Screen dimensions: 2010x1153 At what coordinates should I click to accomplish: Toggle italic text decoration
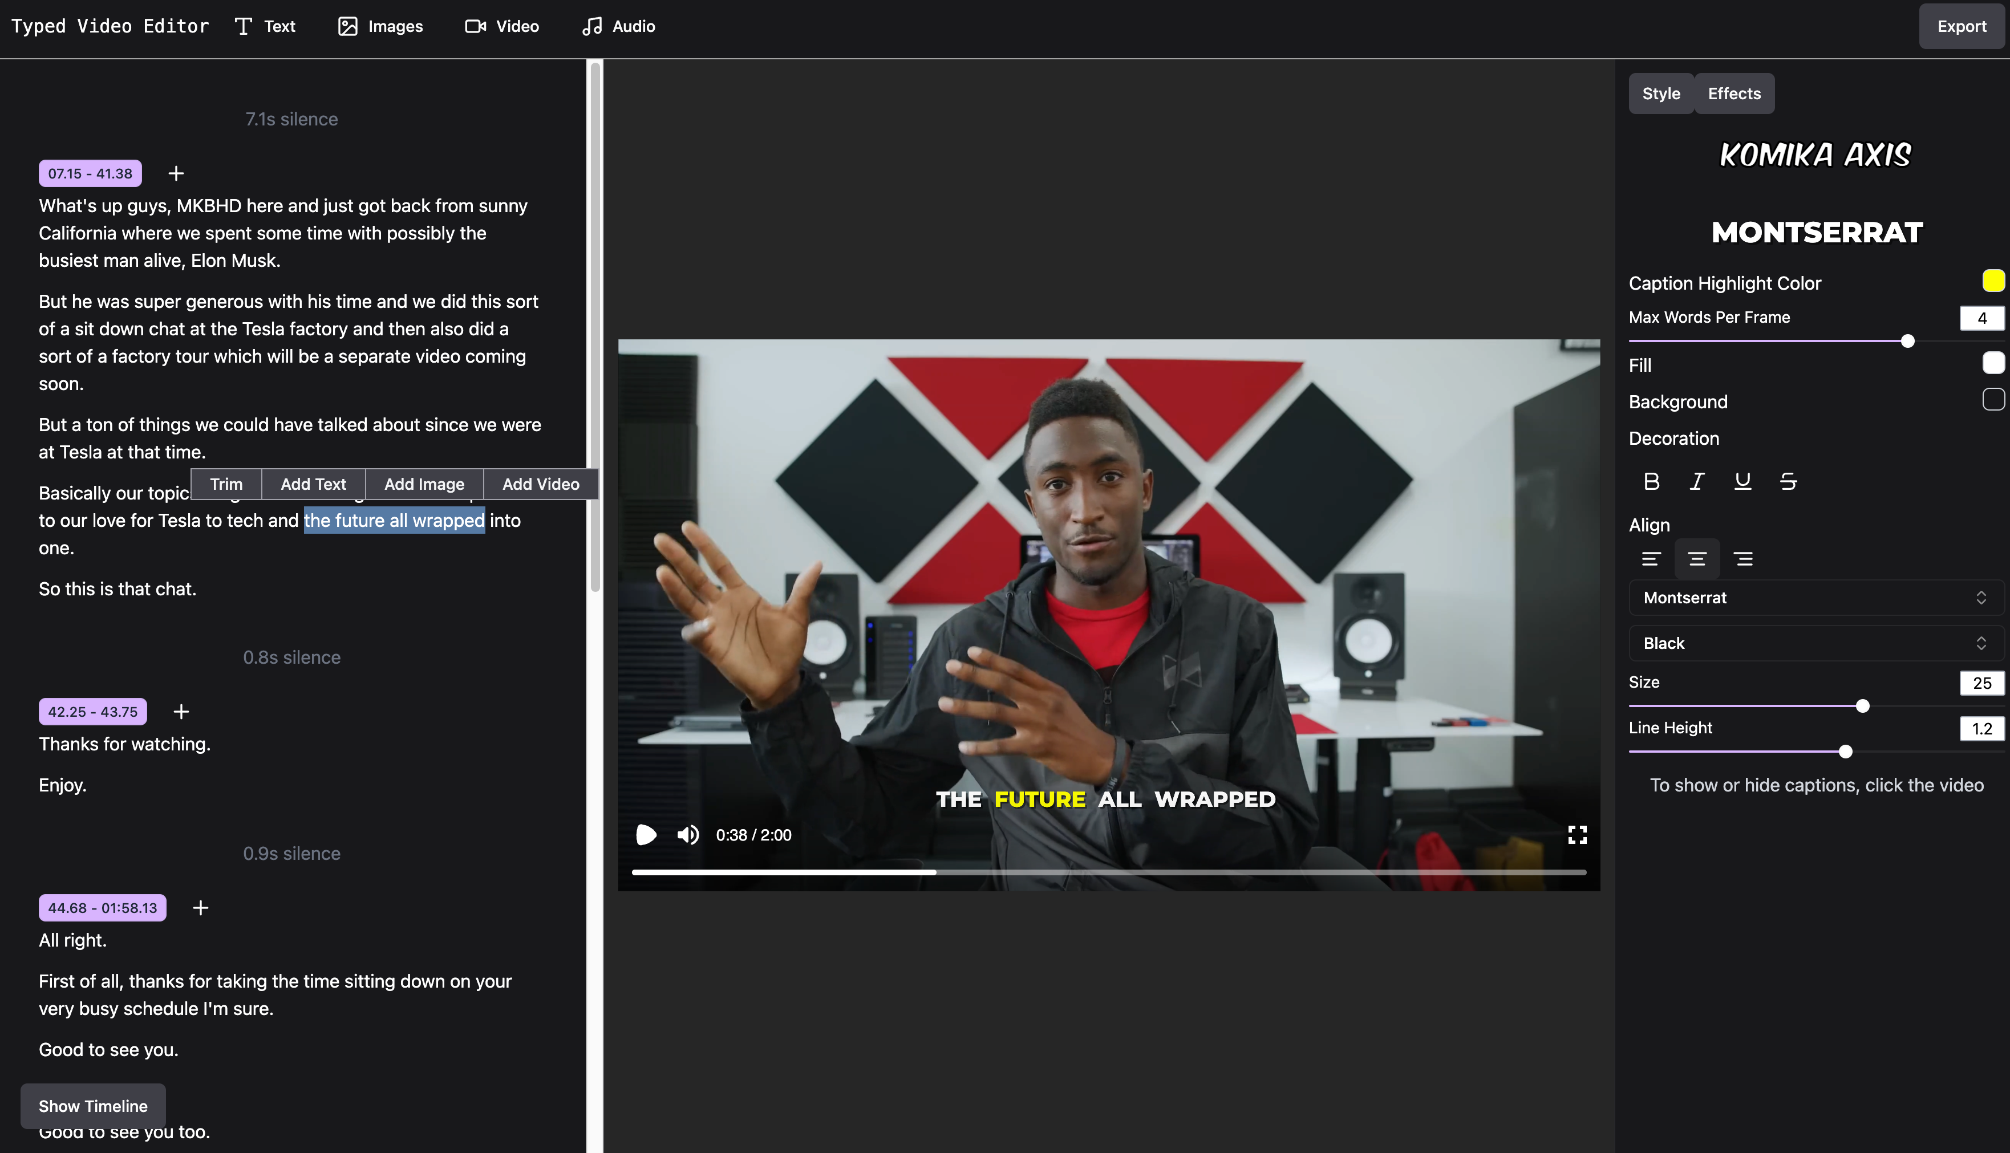point(1696,481)
